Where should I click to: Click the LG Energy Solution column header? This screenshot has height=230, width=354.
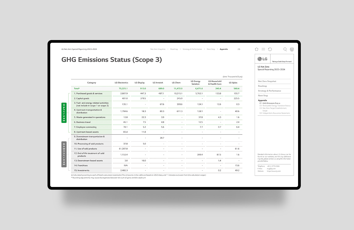click(x=195, y=83)
